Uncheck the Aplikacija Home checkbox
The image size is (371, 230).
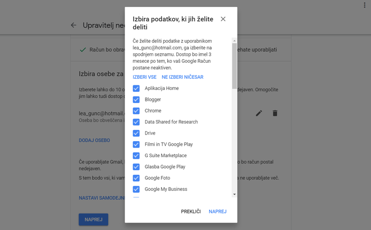coord(136,88)
